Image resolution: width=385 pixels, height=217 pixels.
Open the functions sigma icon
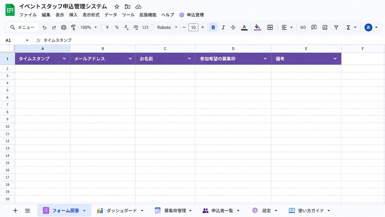click(x=348, y=27)
